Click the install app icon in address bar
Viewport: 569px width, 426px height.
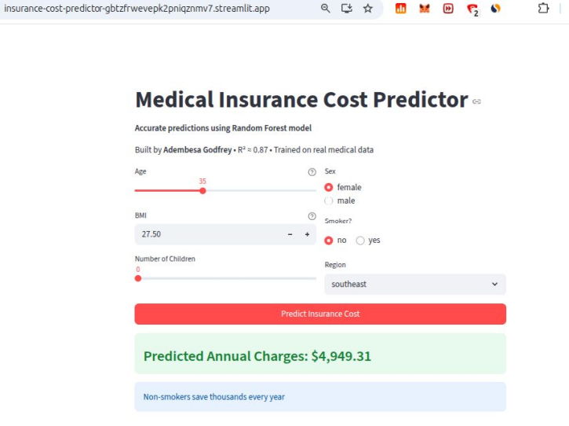[x=347, y=9]
